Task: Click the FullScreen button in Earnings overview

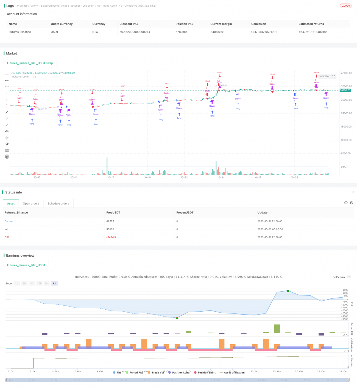Action: [339, 277]
